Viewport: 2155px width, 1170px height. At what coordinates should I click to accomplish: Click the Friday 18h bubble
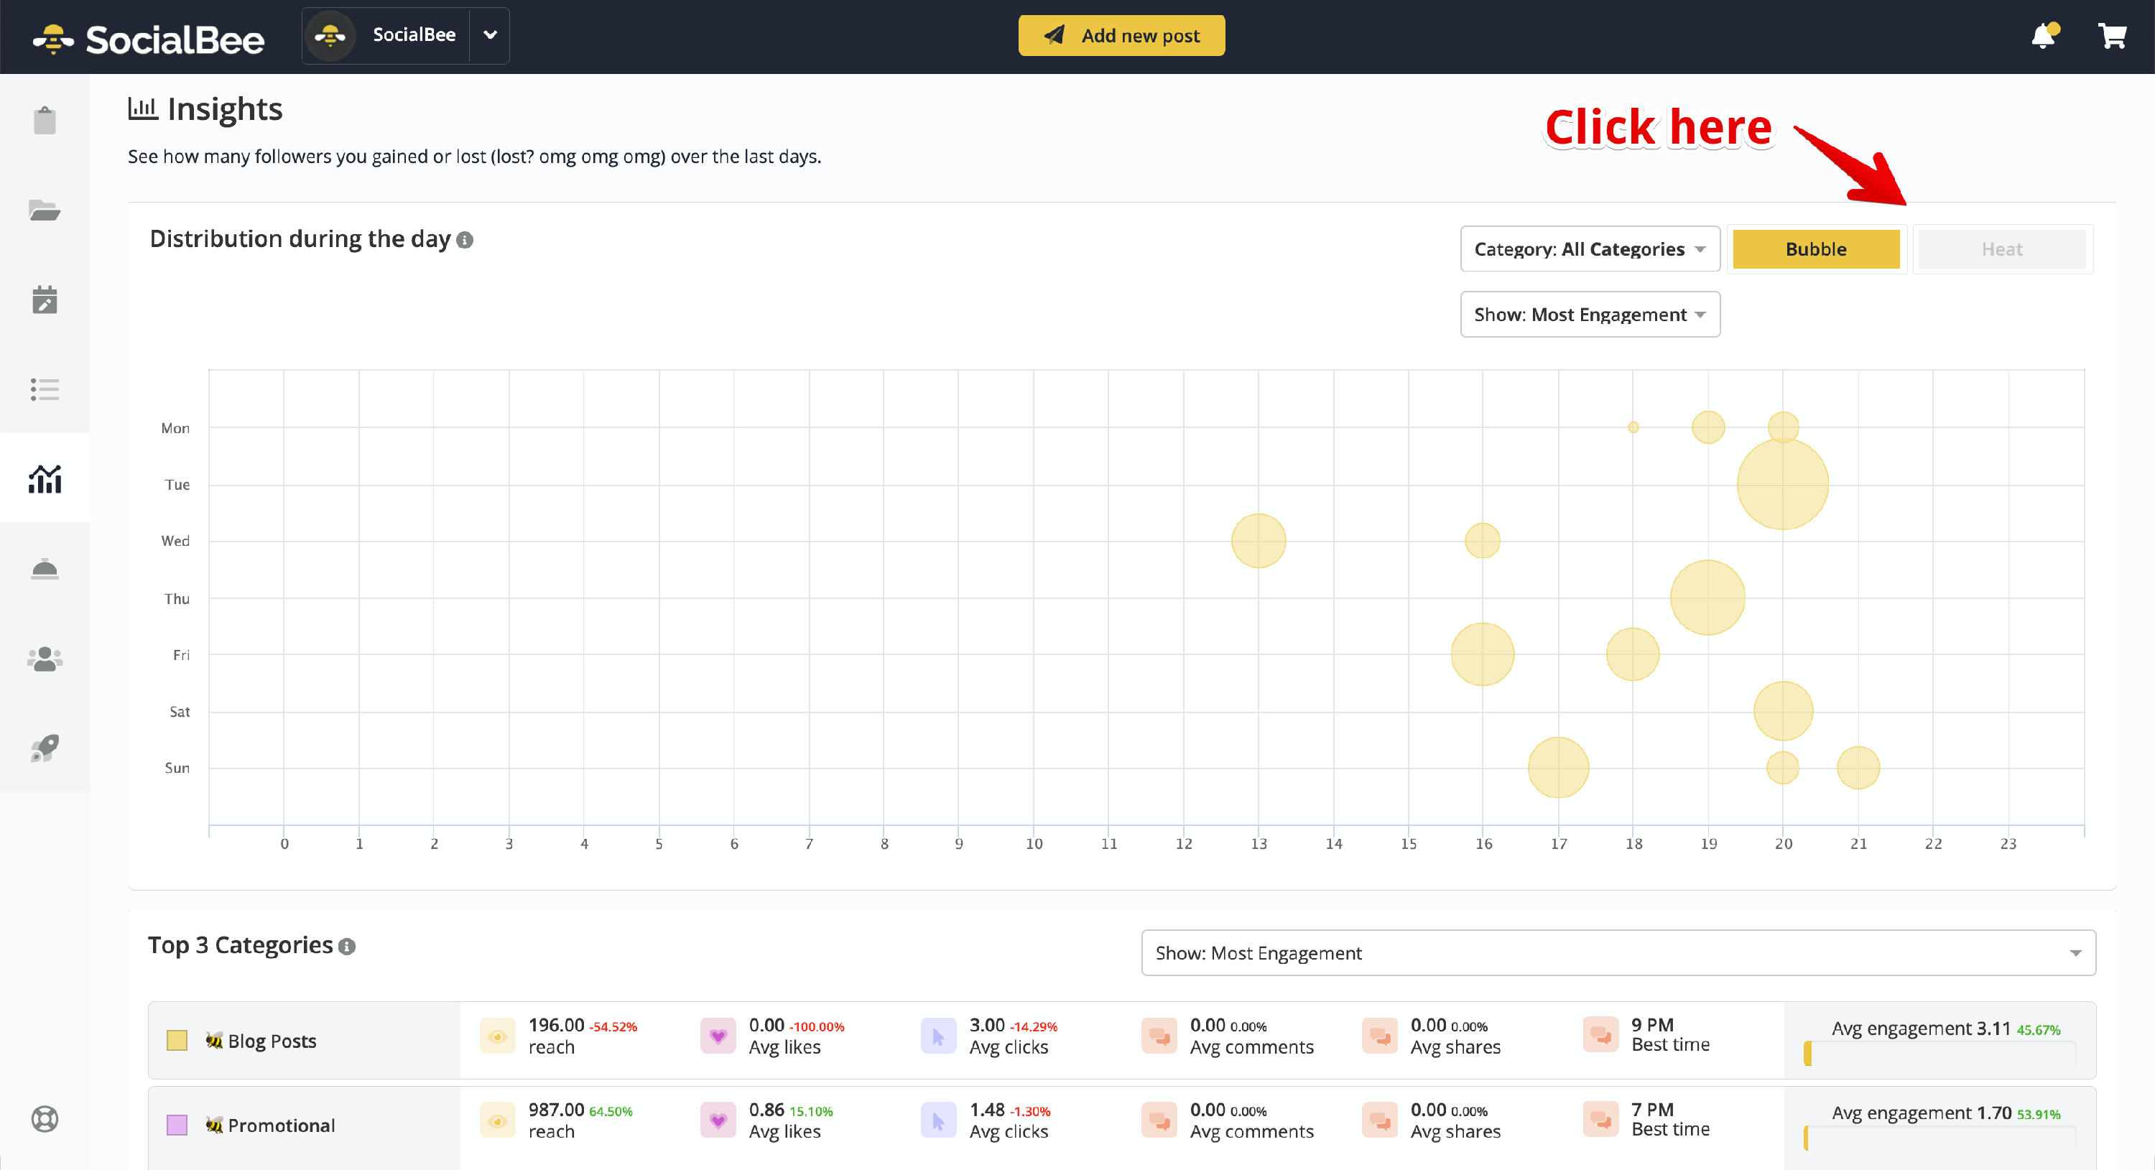[x=1632, y=654]
